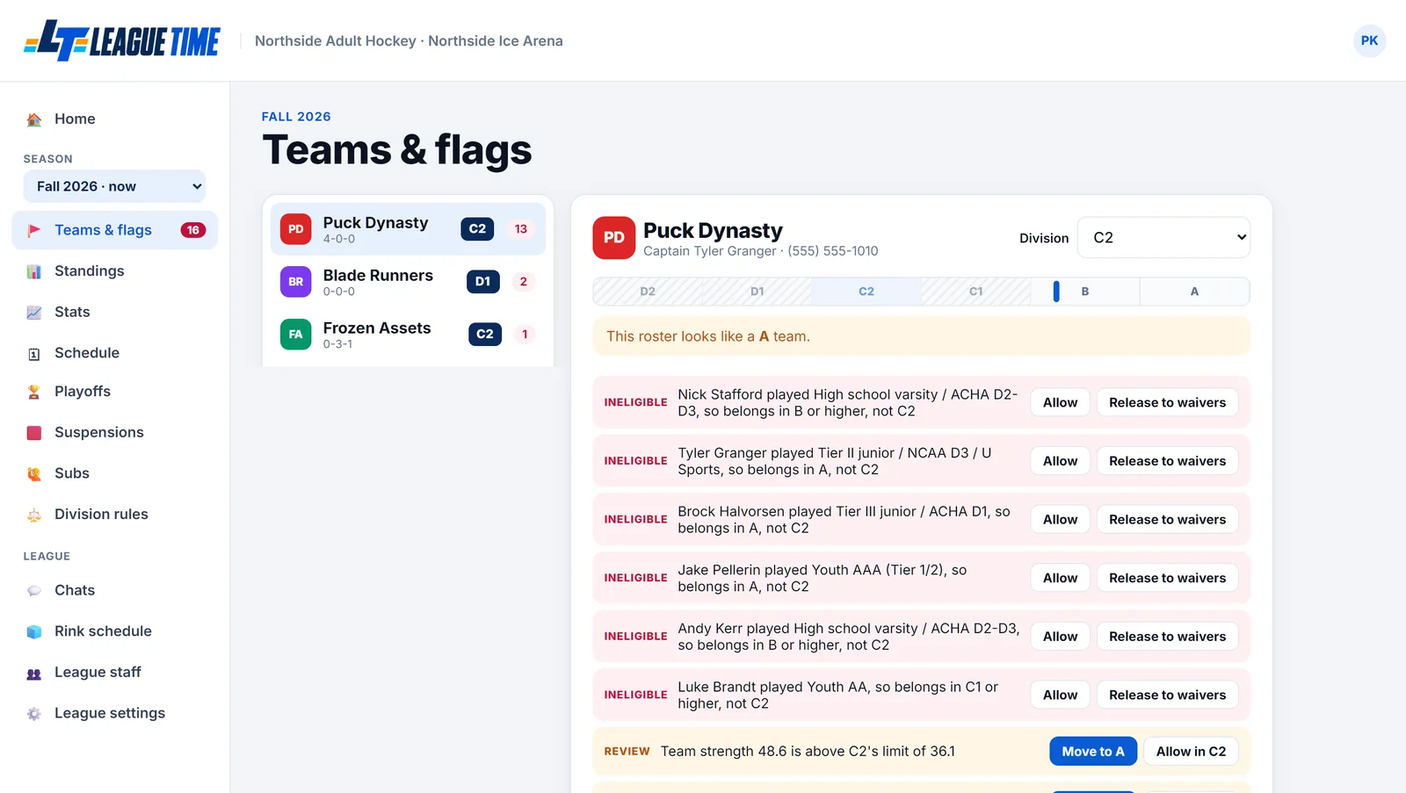Select Frozen Assets team row
This screenshot has height=793, width=1406.
408,335
